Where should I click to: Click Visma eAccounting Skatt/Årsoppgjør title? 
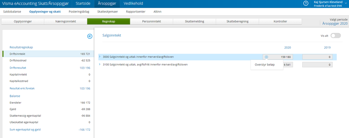[35, 3]
